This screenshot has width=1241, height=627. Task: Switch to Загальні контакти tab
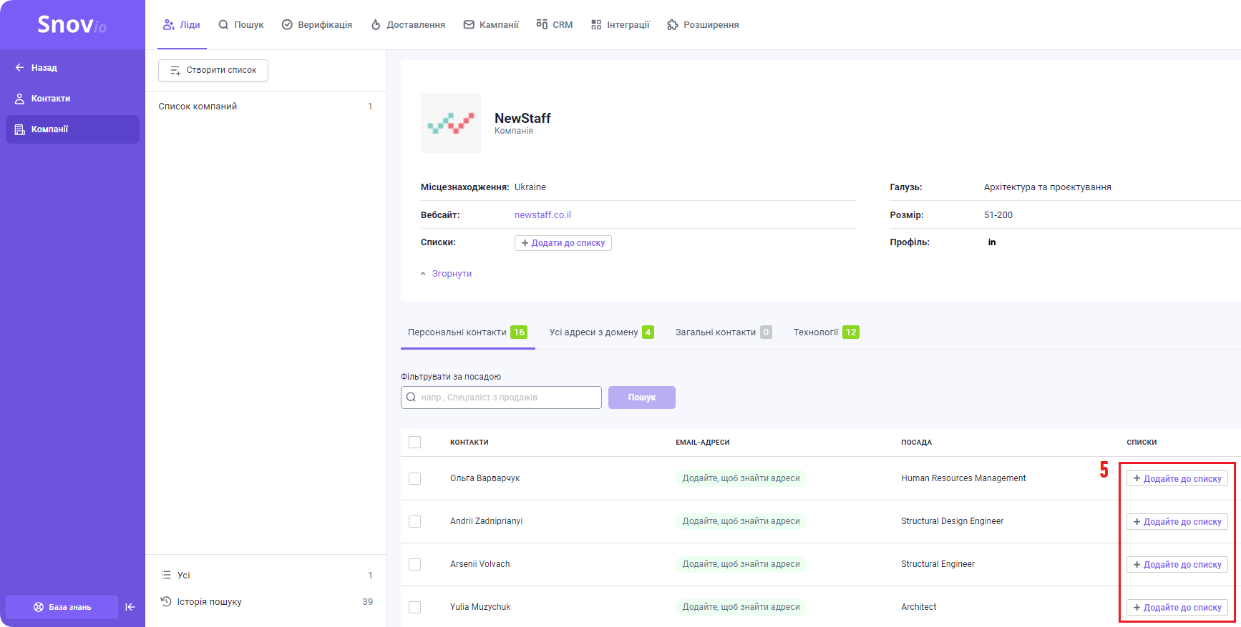[x=724, y=332]
